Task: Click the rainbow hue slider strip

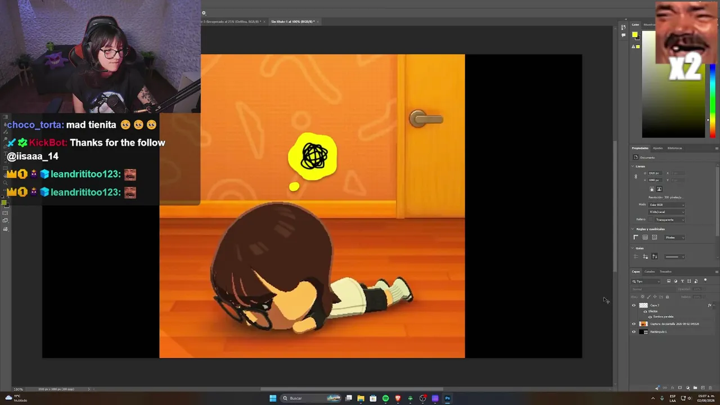Action: click(712, 101)
